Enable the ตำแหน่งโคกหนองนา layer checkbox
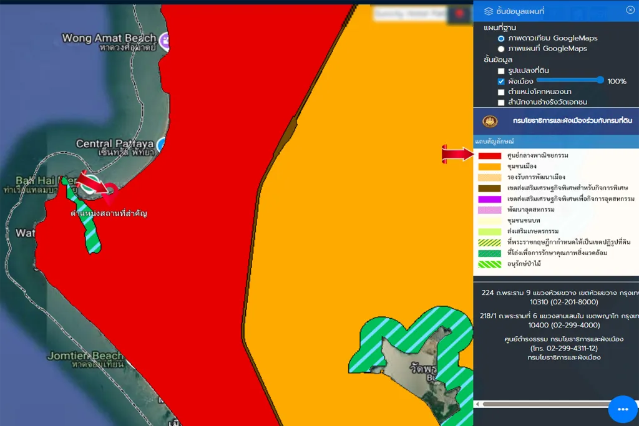The width and height of the screenshot is (639, 426). coord(501,92)
